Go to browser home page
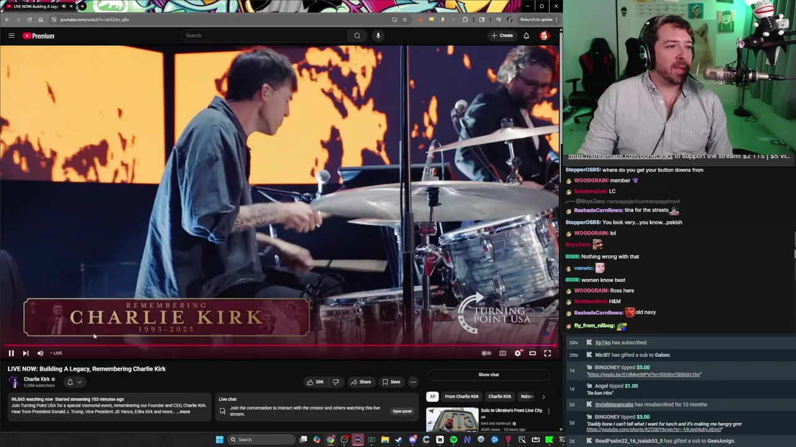This screenshot has width=796, height=447. coord(40,19)
